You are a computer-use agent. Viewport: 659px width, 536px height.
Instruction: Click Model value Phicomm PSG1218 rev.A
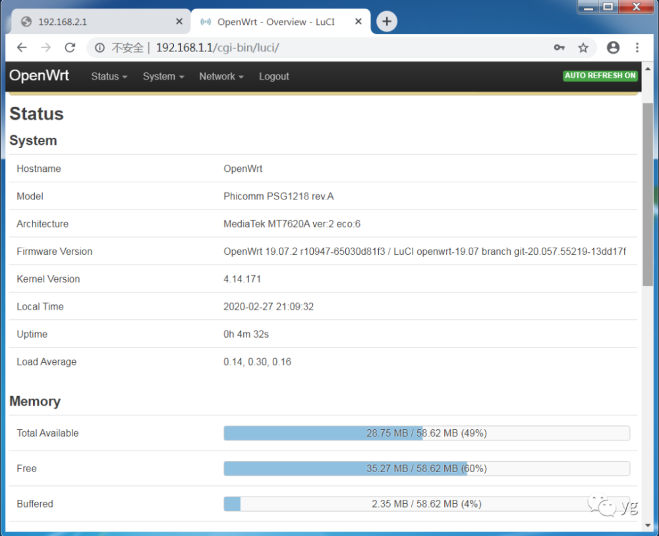(x=279, y=196)
